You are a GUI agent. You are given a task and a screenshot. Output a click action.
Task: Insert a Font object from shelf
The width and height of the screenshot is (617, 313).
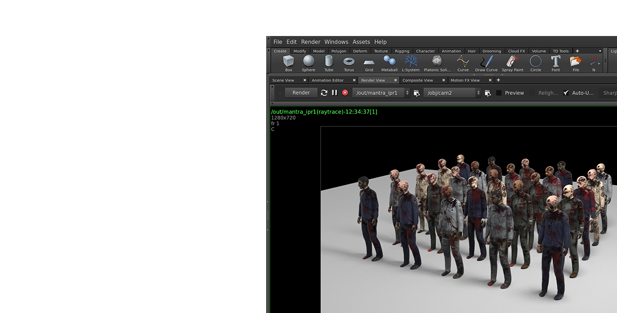point(555,63)
